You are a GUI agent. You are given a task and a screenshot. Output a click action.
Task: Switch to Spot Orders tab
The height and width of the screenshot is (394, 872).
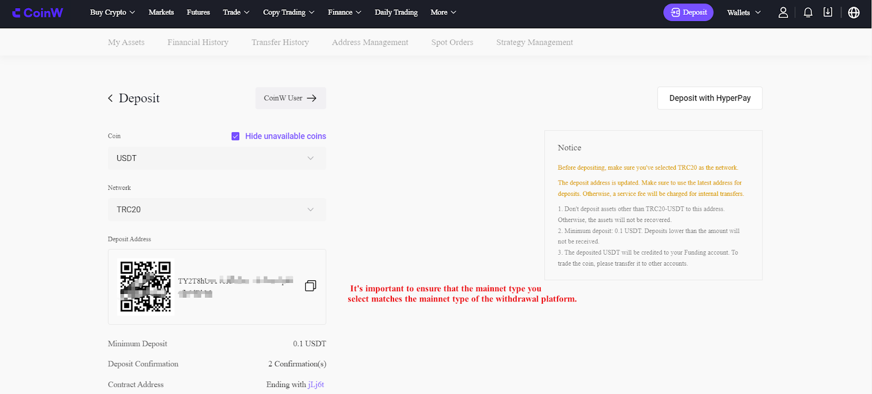coord(452,42)
